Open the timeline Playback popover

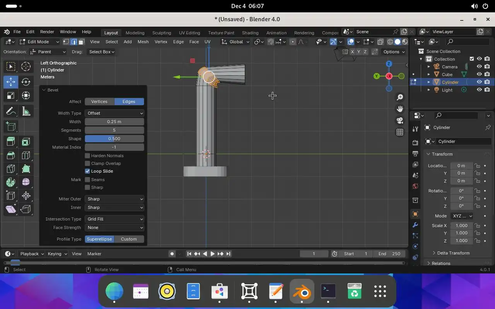coord(32,254)
